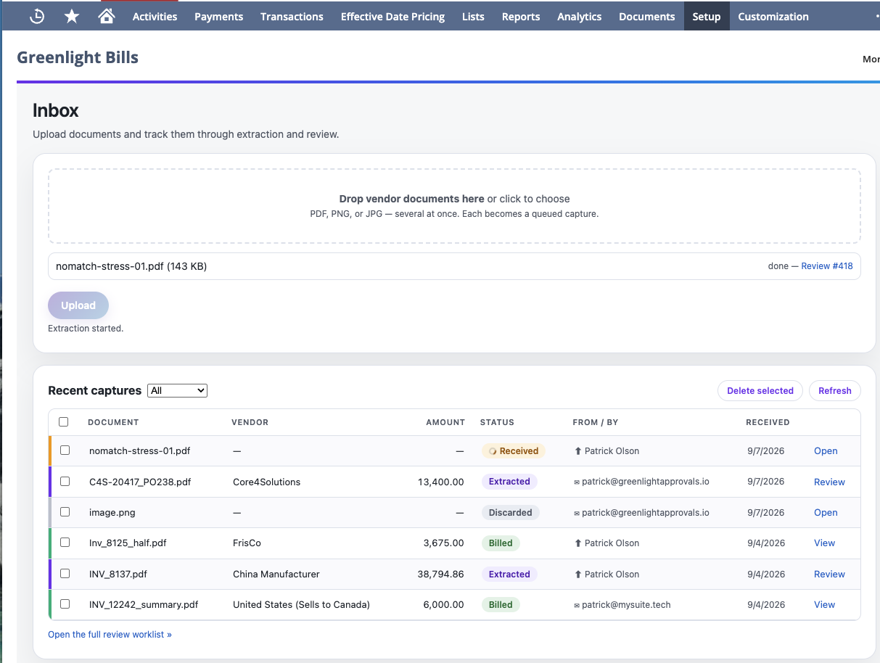Viewport: 880px width, 663px height.
Task: Click envelope icon beside patrick@mysuite.tech
Action: [577, 605]
